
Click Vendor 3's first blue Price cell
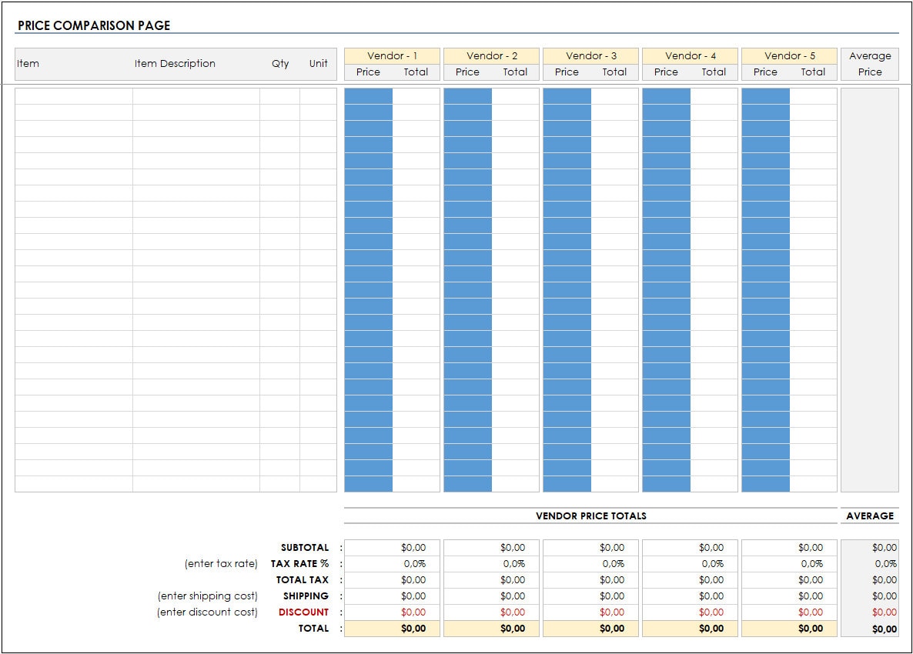click(x=567, y=94)
